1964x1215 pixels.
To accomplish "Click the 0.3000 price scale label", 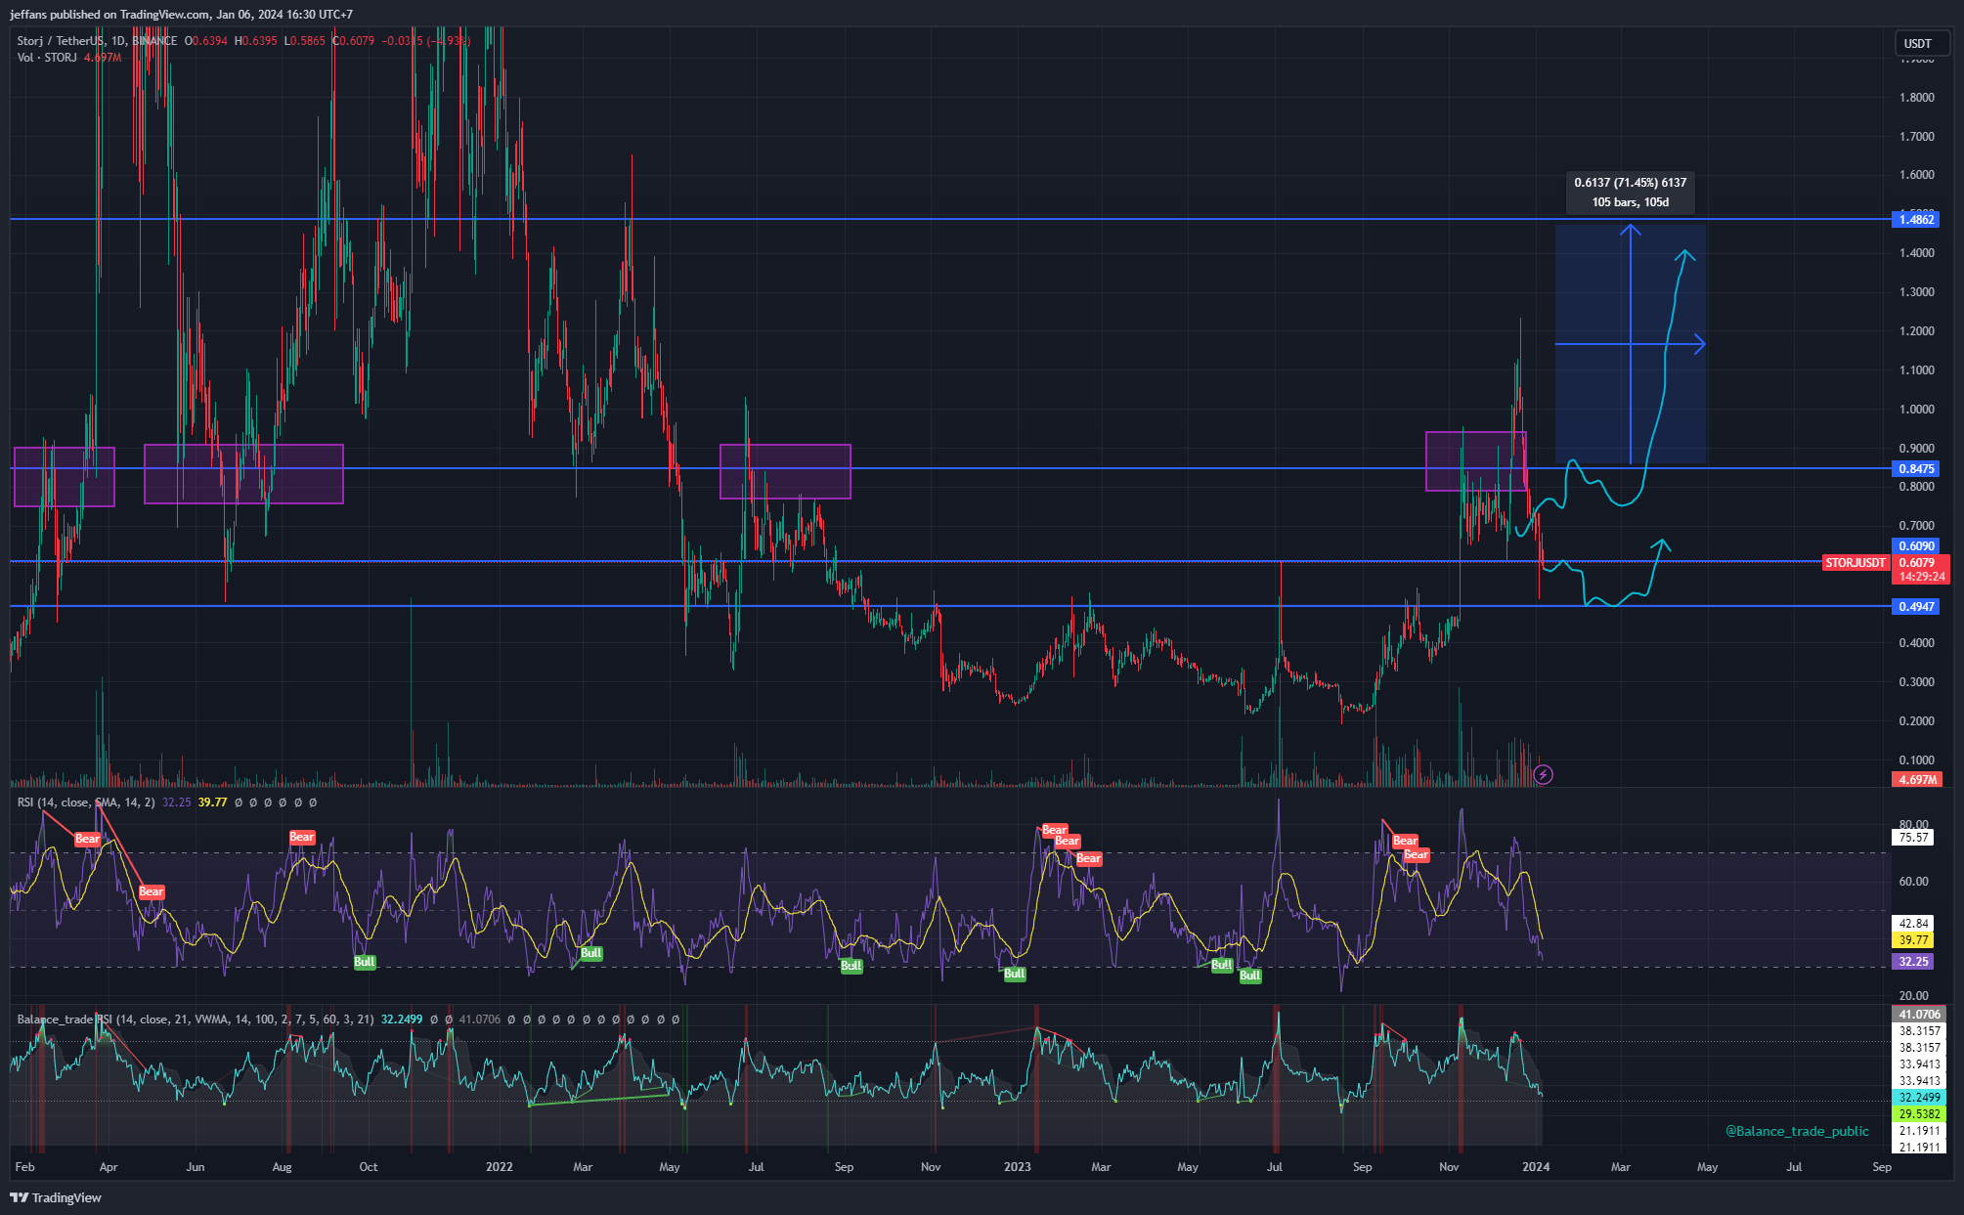I will (1916, 682).
